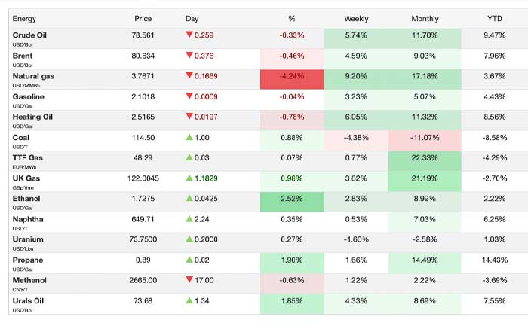The image size is (528, 332).
Task: Click the red down arrow for Methanol
Action: coord(189,280)
